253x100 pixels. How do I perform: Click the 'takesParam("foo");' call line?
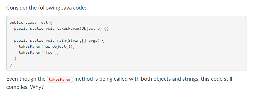point(39,53)
